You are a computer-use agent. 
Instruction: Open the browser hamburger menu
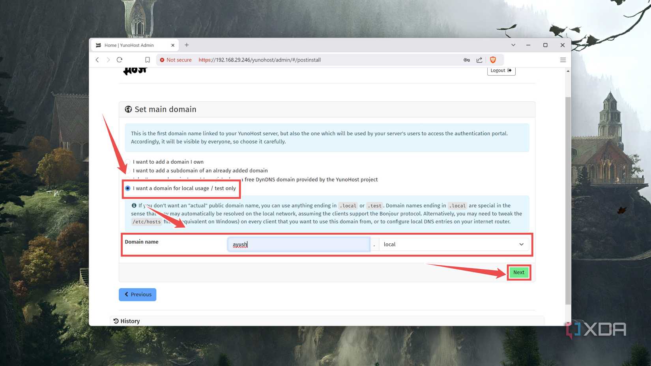563,60
